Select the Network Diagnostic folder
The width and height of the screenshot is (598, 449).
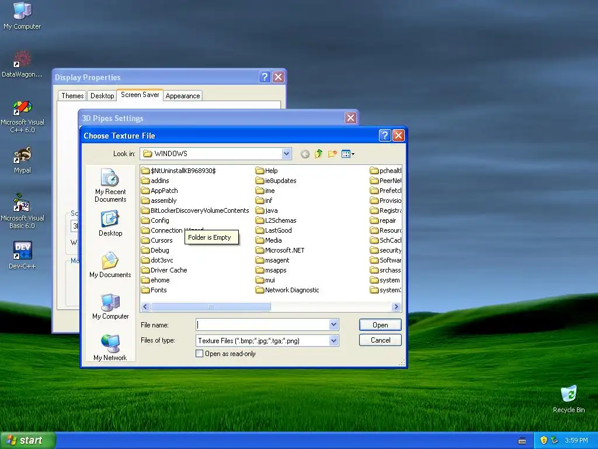pyautogui.click(x=287, y=290)
